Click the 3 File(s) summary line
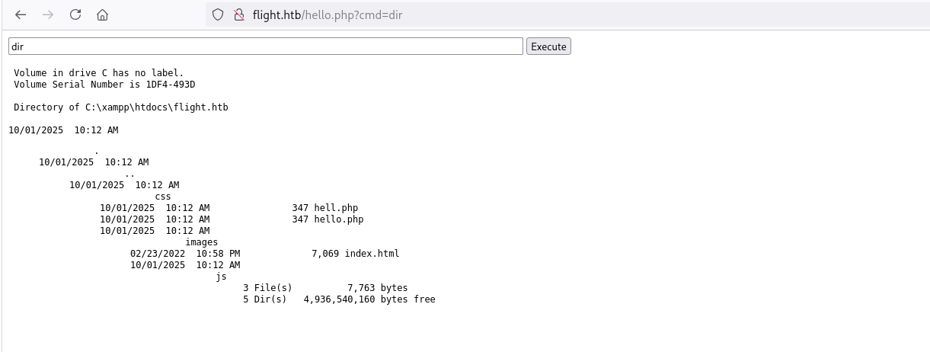The width and height of the screenshot is (930, 352). [325, 288]
